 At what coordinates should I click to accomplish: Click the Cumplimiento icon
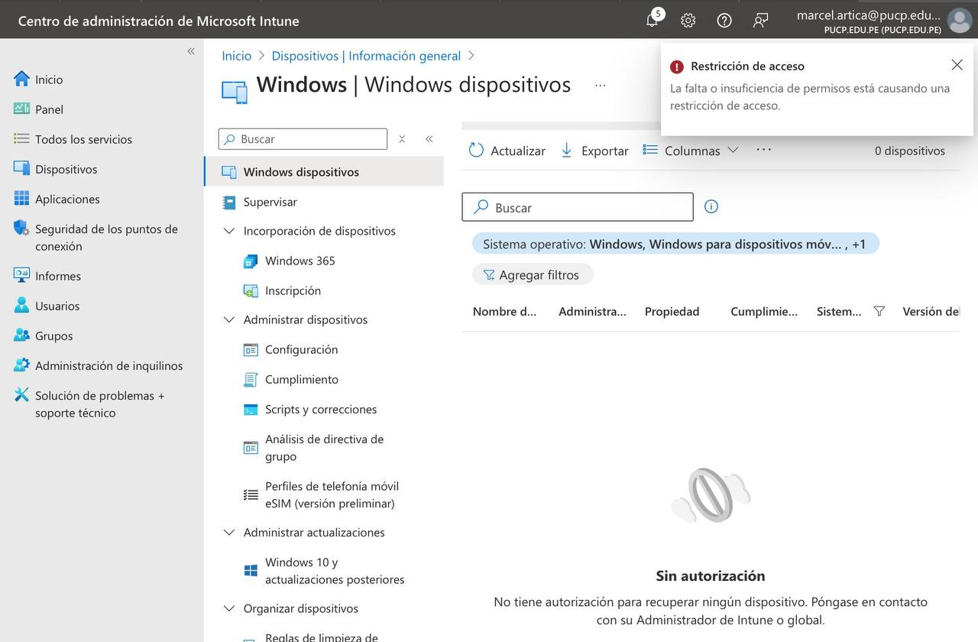[251, 379]
